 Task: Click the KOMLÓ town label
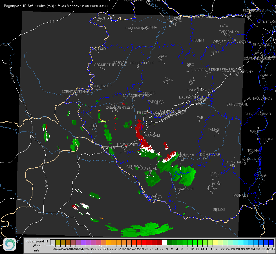tap(216, 173)
